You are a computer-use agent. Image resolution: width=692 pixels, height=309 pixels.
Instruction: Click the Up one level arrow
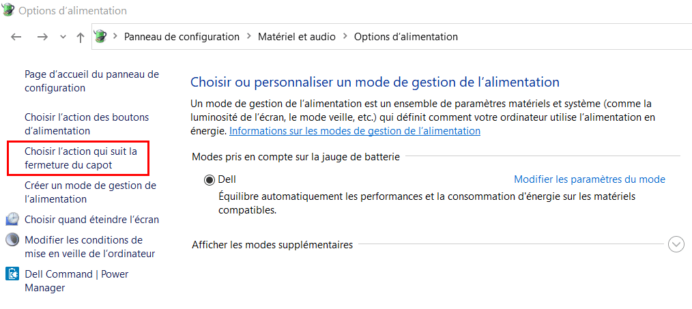(x=81, y=38)
